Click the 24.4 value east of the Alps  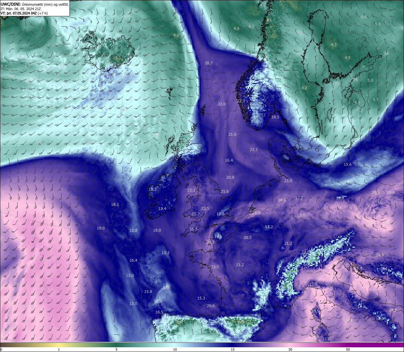click(380, 255)
